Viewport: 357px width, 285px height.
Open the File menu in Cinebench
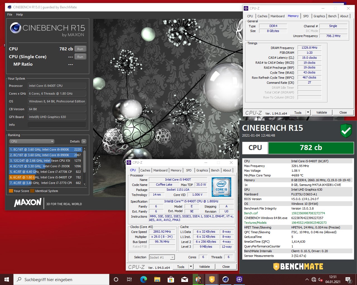(x=10, y=14)
